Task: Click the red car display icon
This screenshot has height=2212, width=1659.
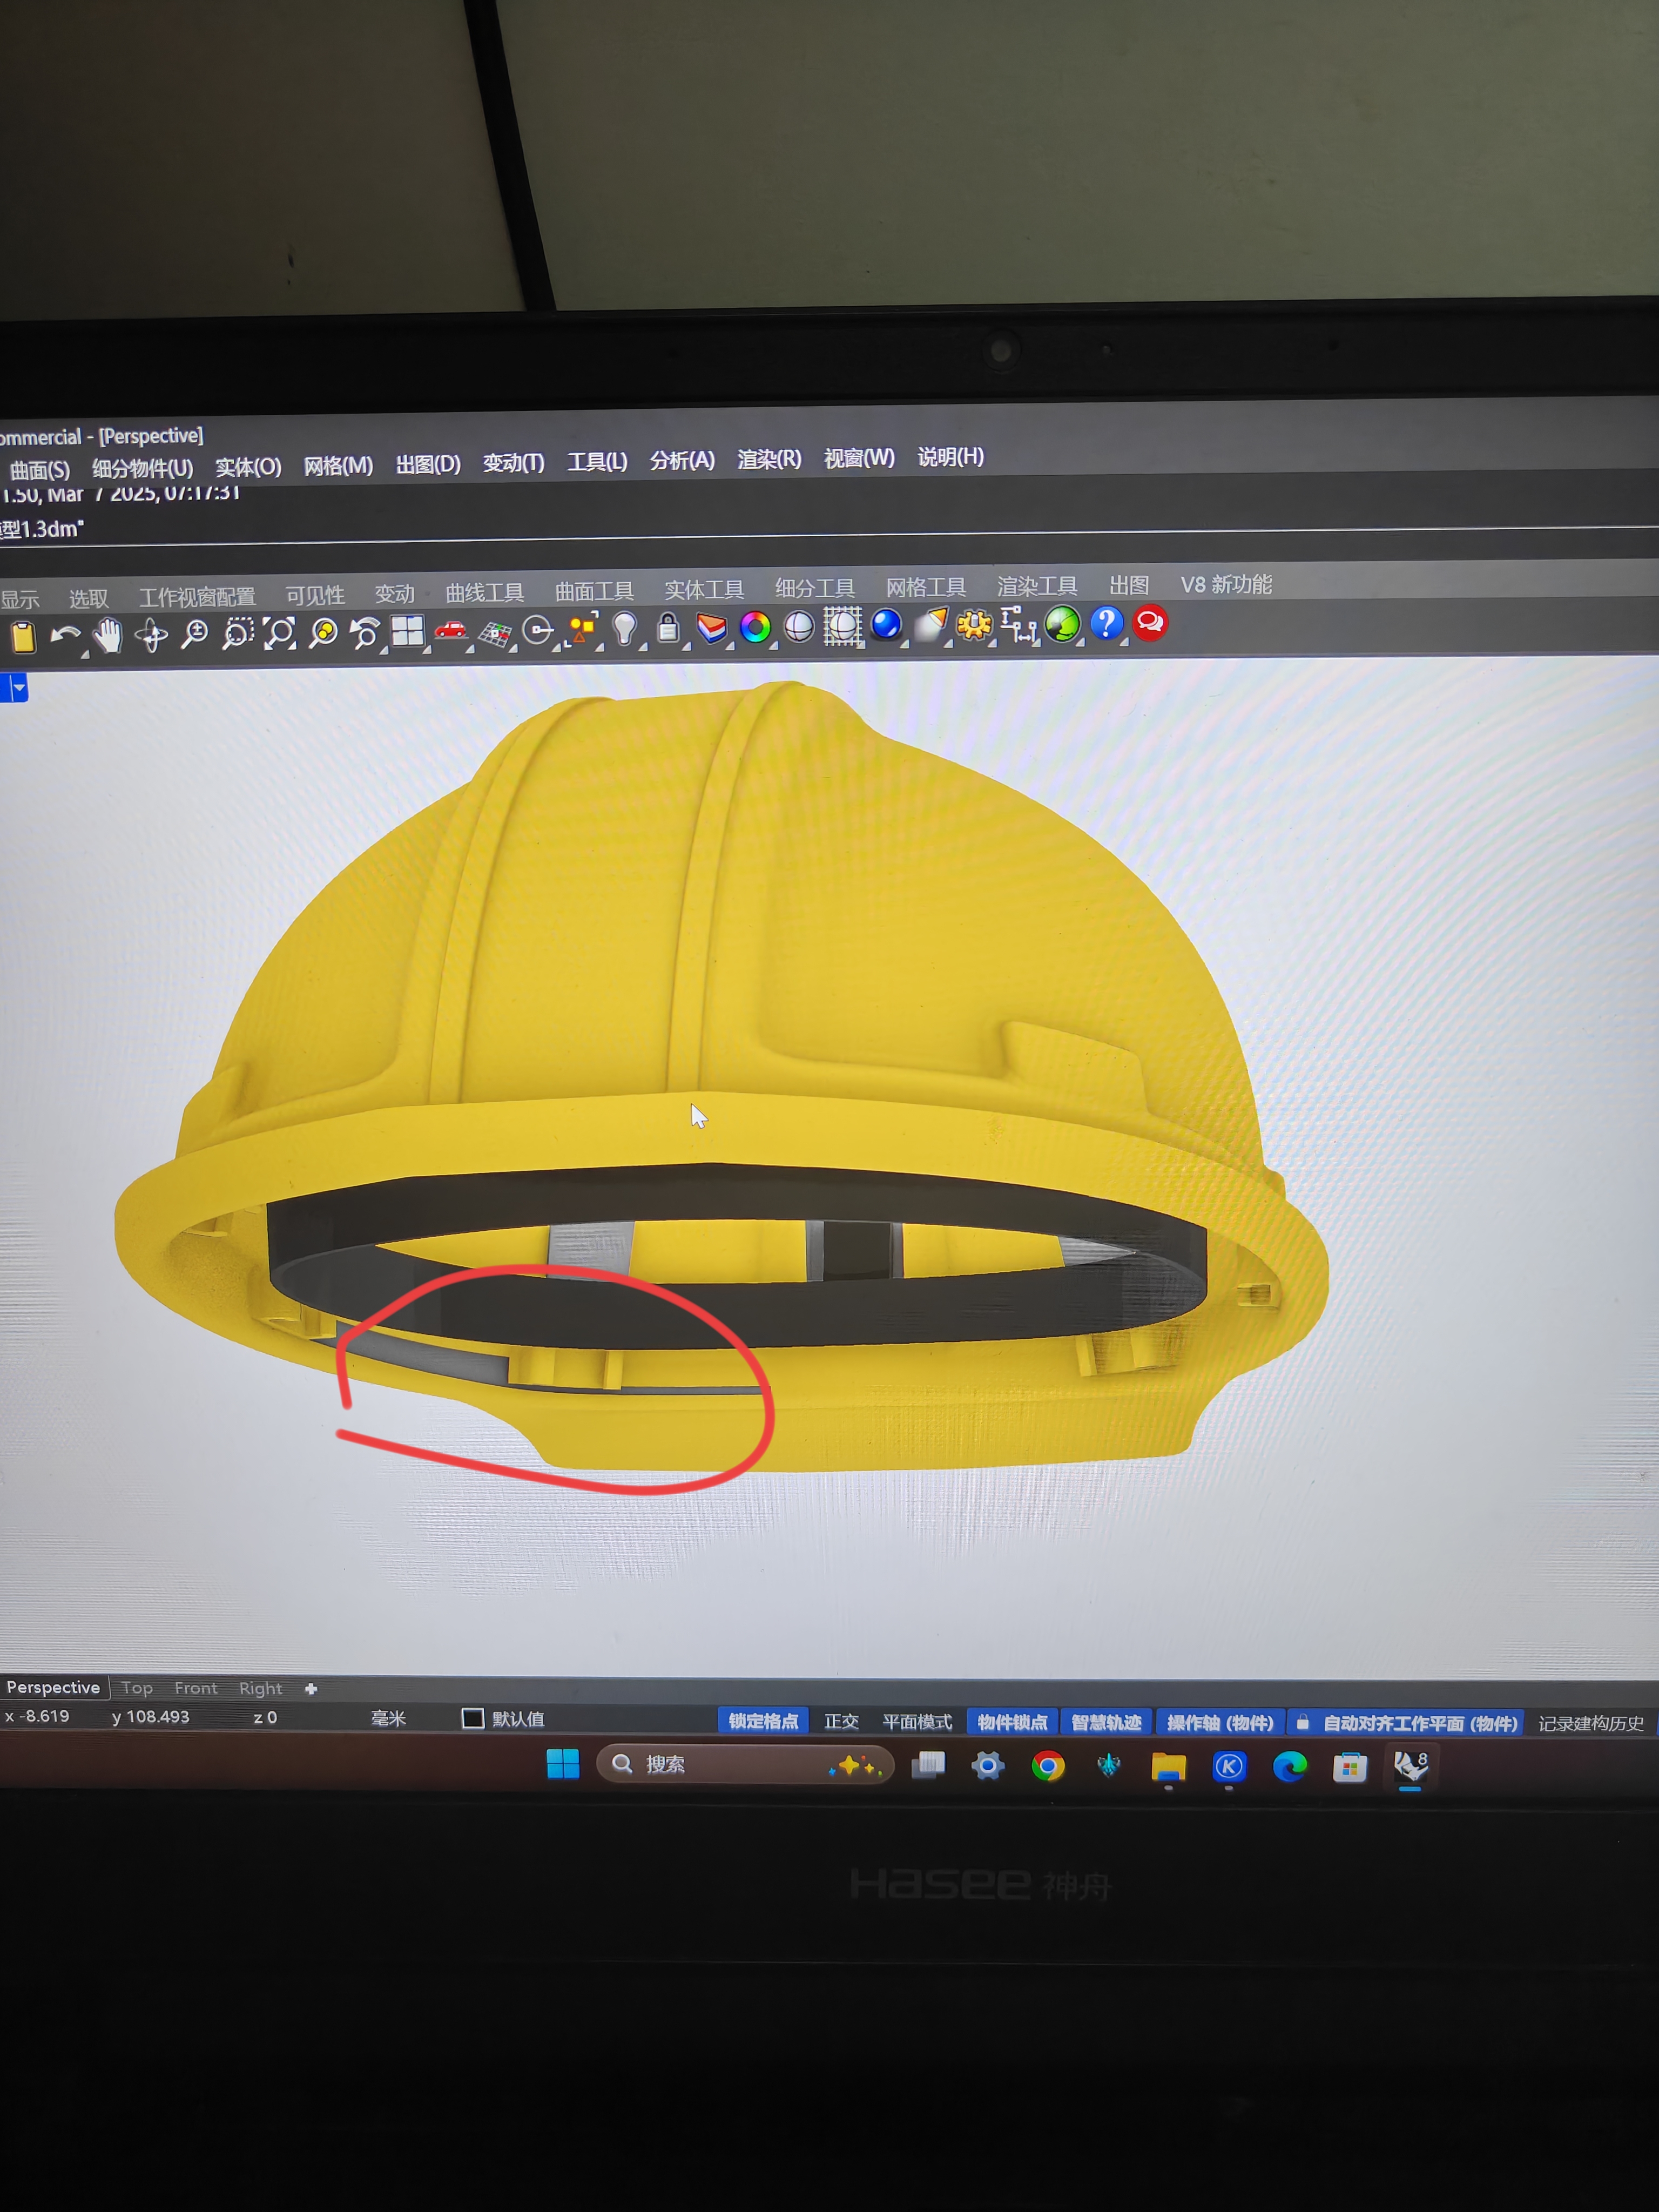Action: tap(451, 630)
